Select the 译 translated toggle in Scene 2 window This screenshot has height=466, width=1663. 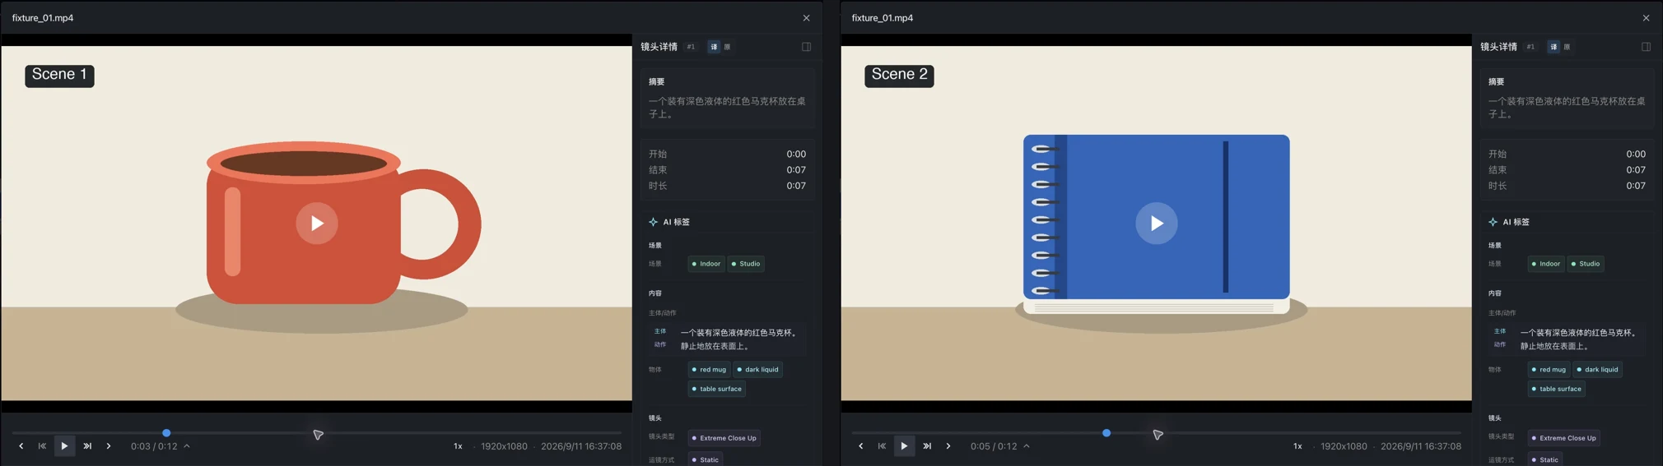click(1554, 47)
